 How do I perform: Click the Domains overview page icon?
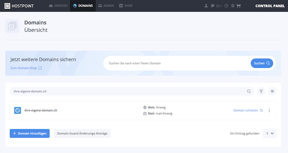(12, 26)
